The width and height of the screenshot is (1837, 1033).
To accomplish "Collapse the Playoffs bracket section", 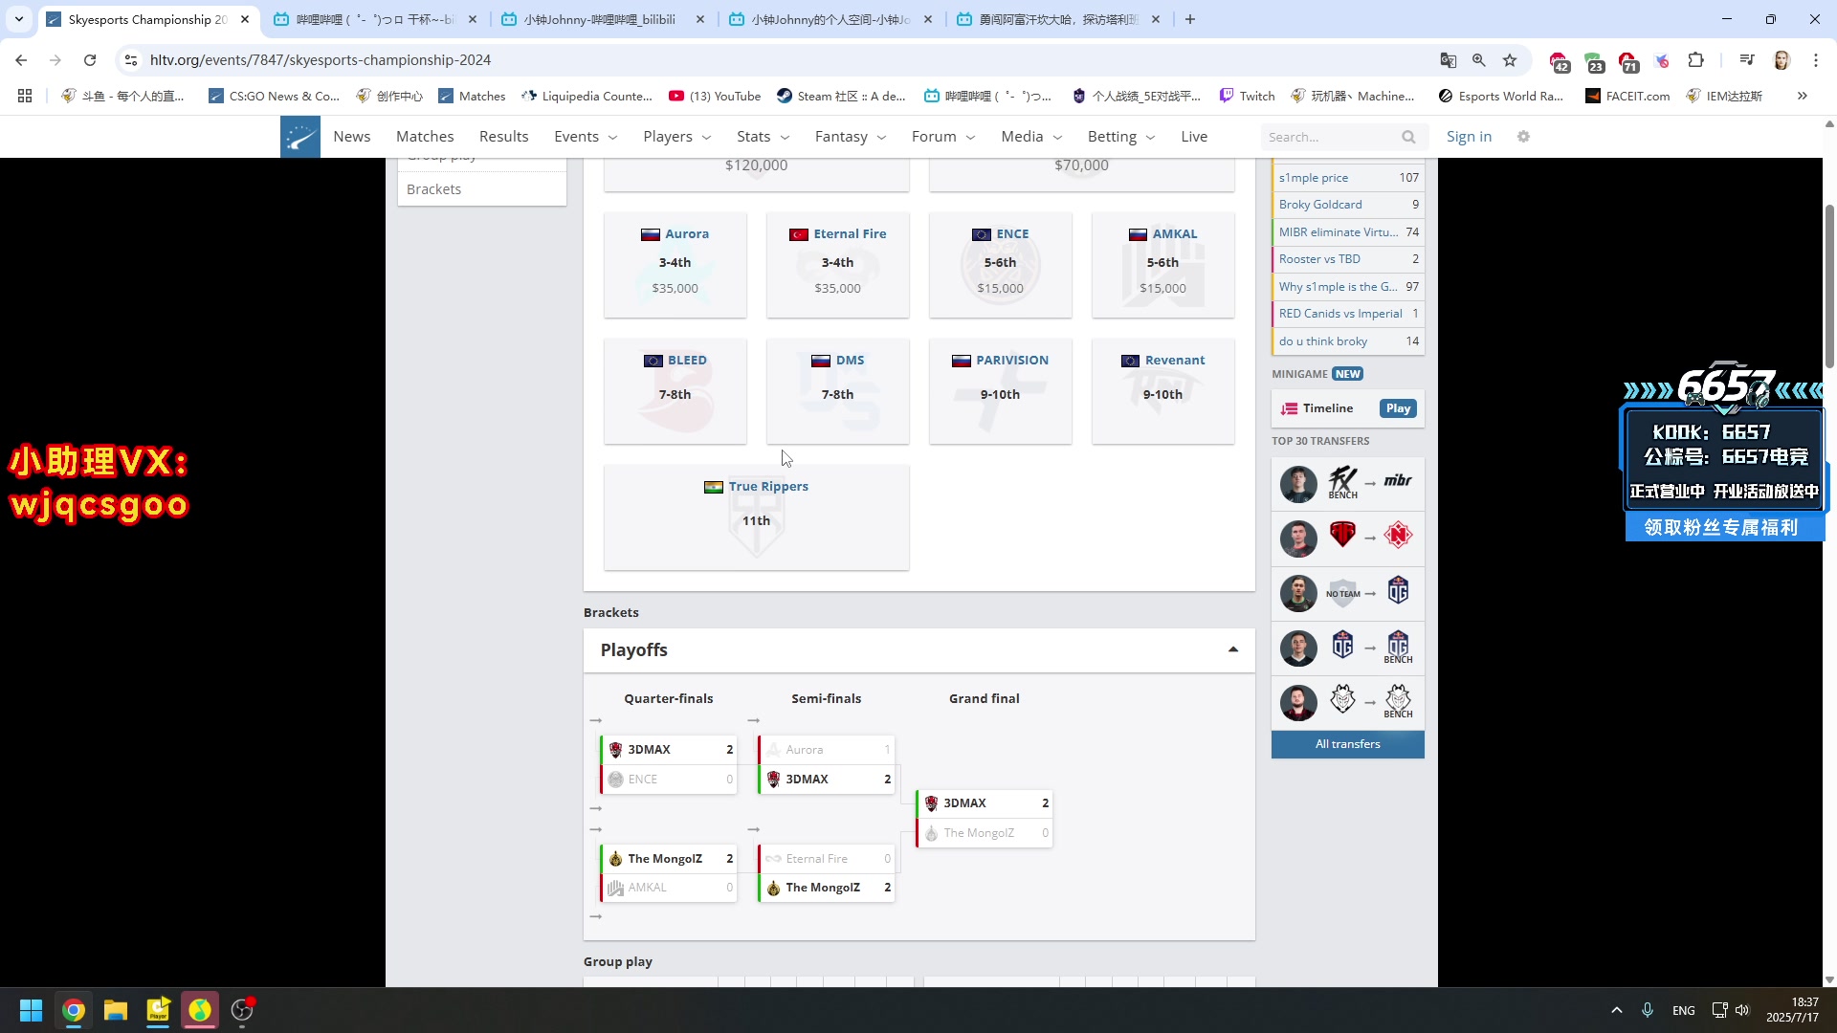I will click(1233, 649).
